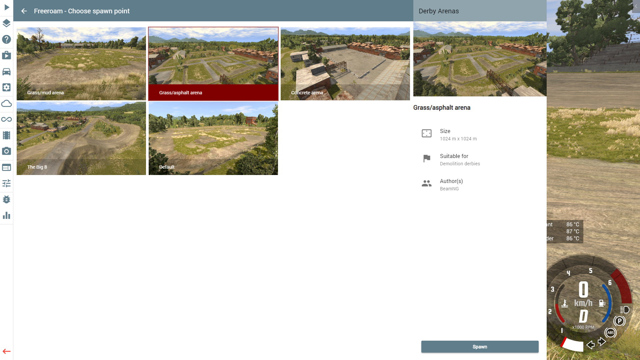The image size is (640, 360).
Task: Collapse panel with top-right chevron
Action: point(636,6)
